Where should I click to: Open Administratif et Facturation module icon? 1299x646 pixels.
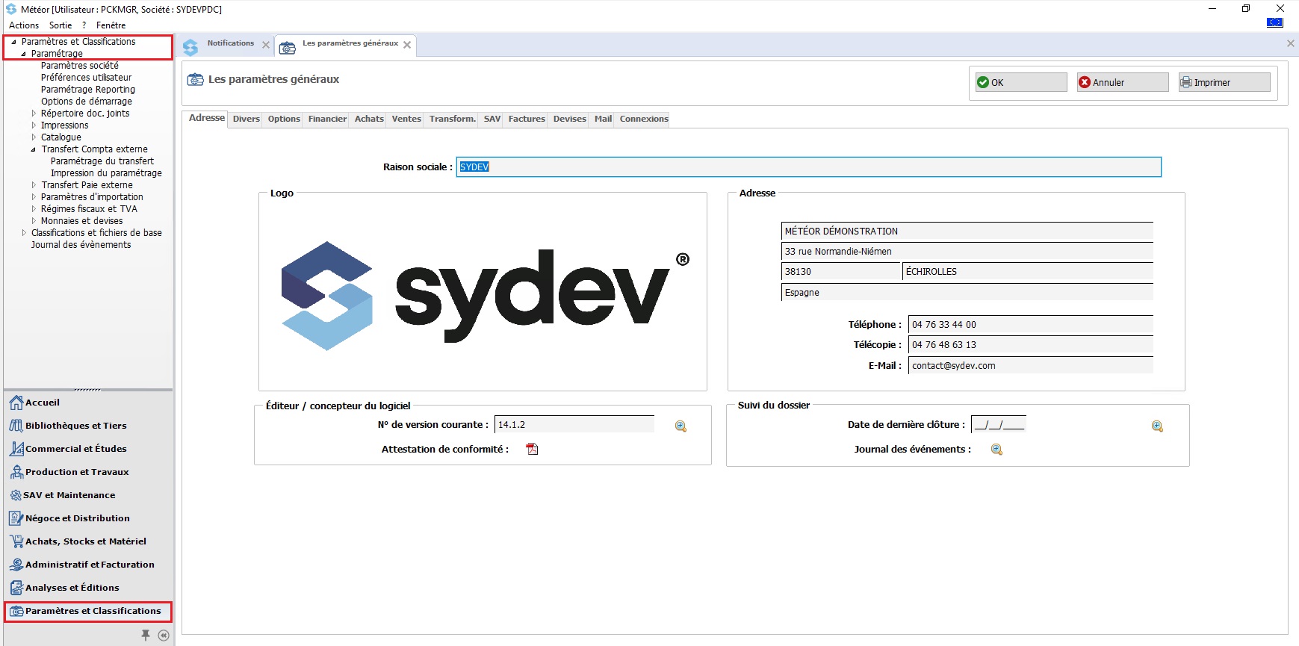click(x=16, y=565)
